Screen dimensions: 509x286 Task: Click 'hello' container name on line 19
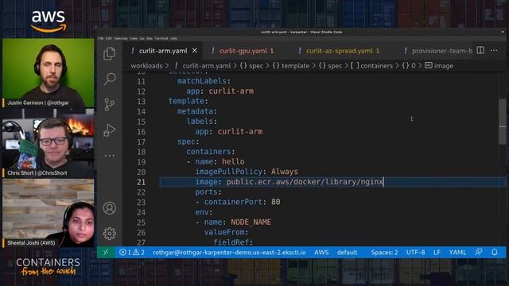[x=233, y=161]
